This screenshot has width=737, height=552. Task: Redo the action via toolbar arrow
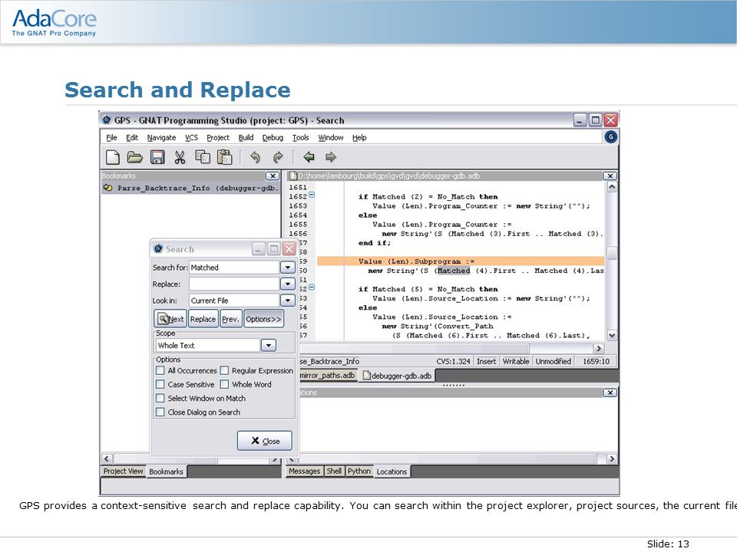click(278, 157)
